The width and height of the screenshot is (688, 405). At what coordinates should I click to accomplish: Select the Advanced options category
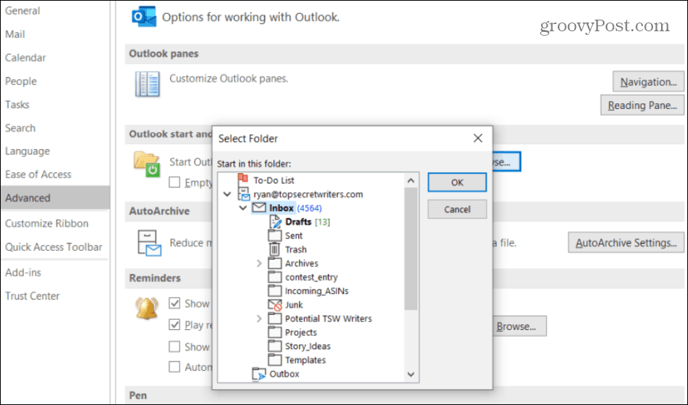click(55, 198)
